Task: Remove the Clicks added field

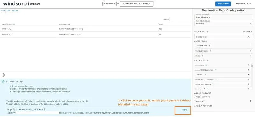Action: pyautogui.click(x=251, y=56)
